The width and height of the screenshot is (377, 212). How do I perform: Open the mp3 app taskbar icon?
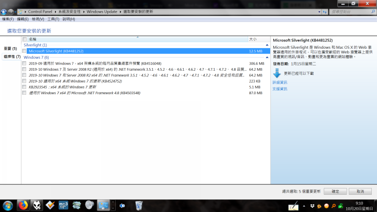point(63,206)
